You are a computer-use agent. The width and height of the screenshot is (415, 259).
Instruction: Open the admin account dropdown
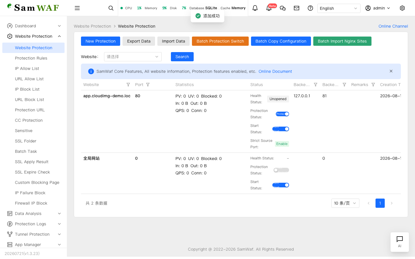point(378,8)
